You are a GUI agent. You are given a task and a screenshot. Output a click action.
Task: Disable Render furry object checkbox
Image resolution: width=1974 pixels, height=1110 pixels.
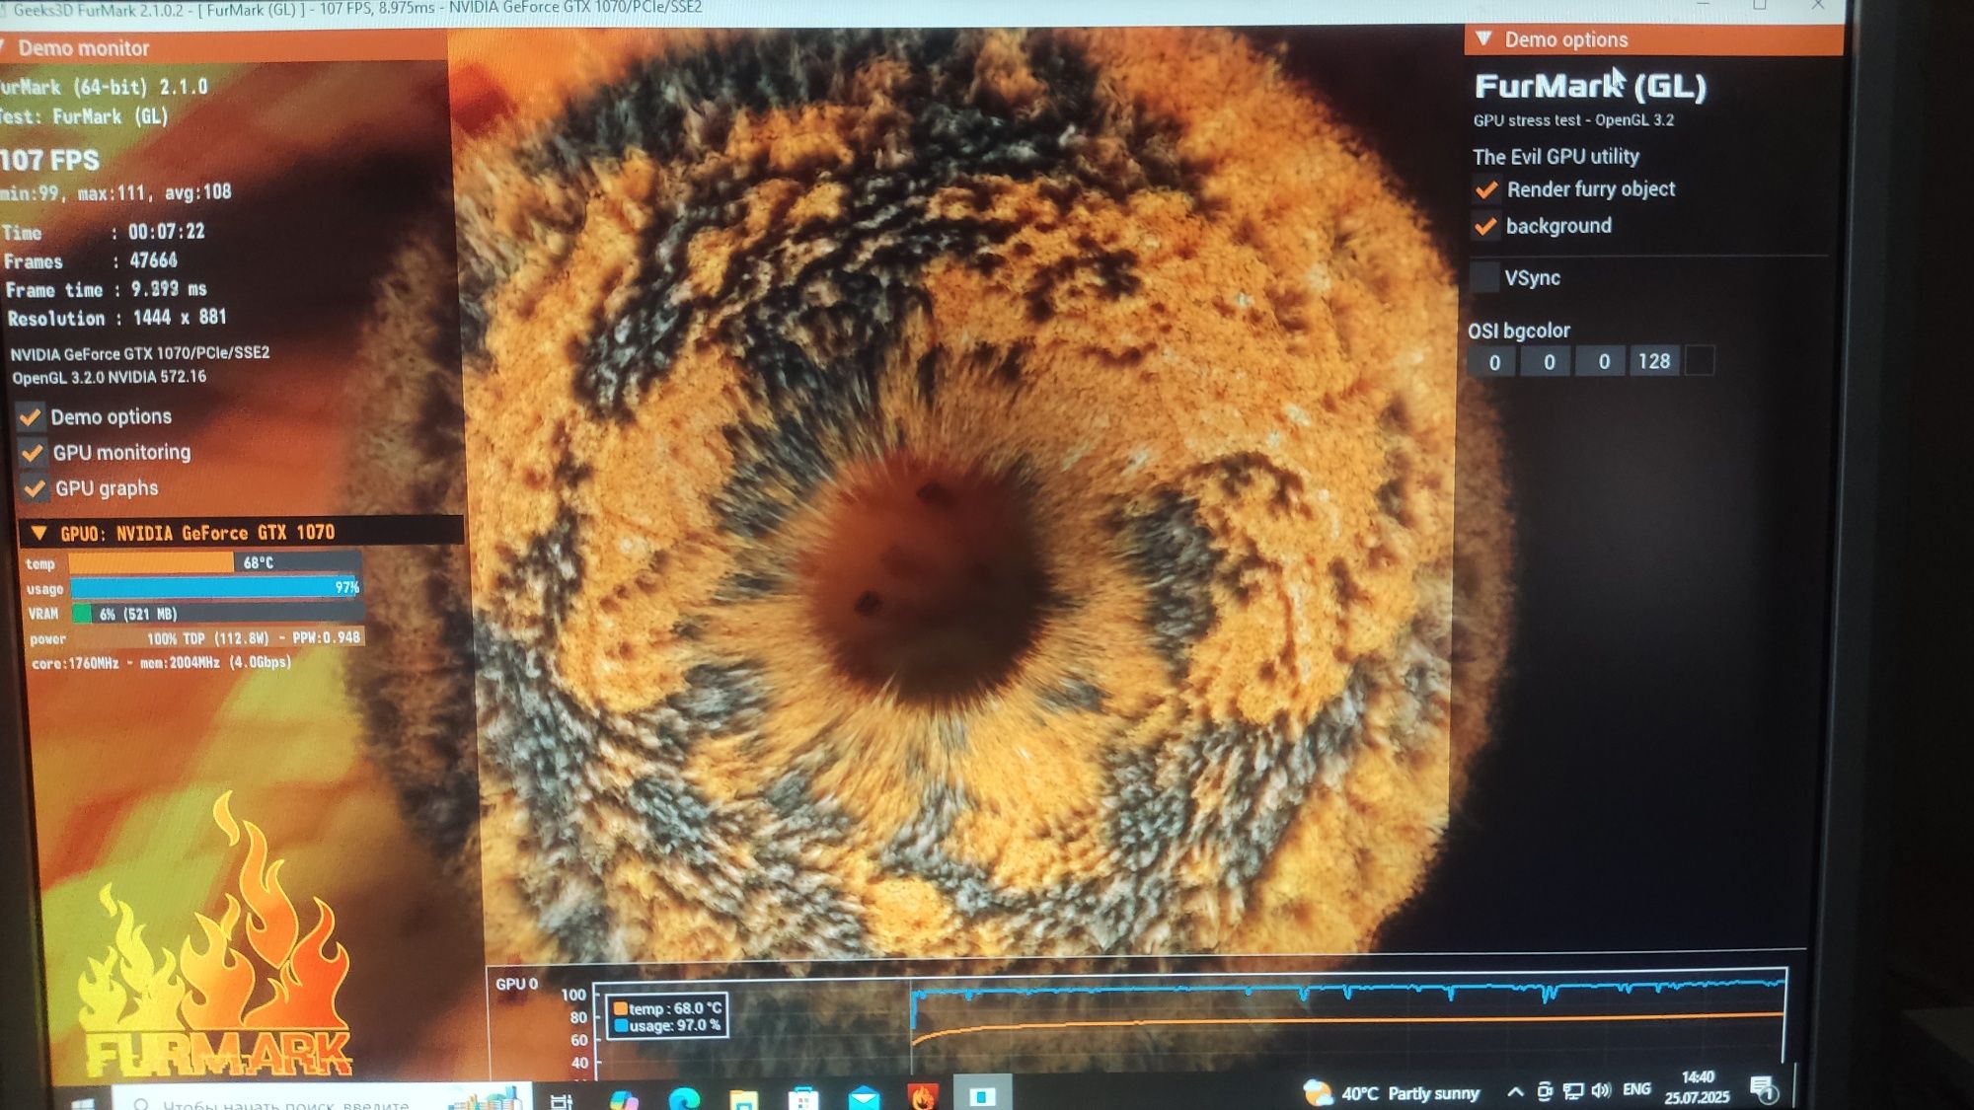click(x=1486, y=189)
